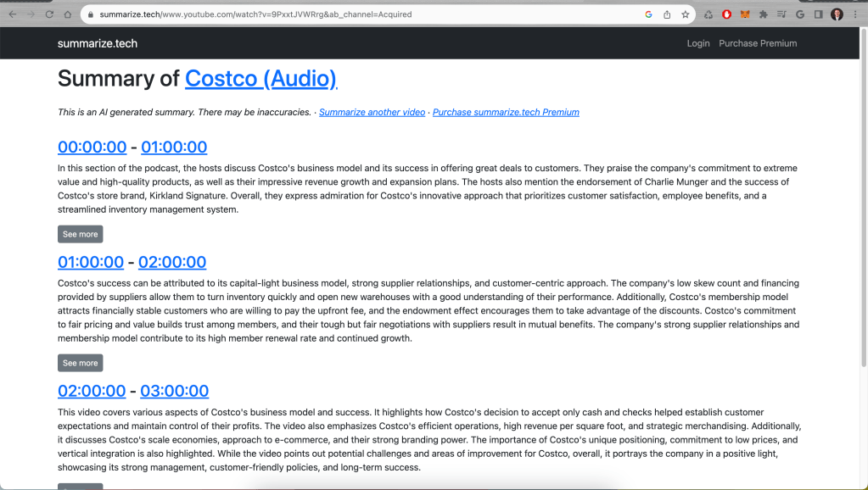Expand first section with See more

coord(80,234)
